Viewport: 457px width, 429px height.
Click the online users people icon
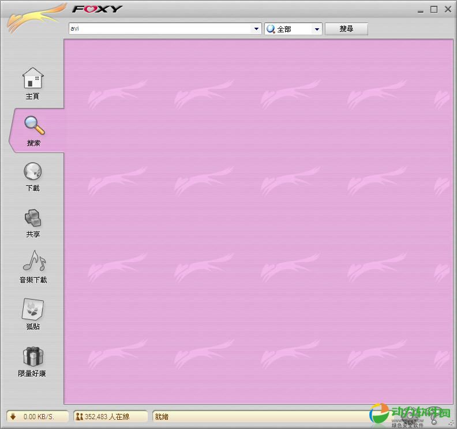pyautogui.click(x=79, y=416)
